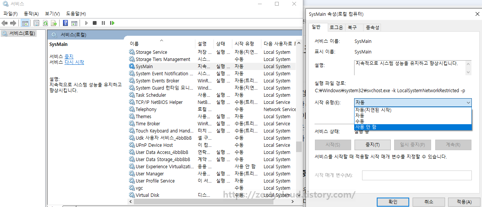Click gear icon of User Manager row

tap(132, 174)
